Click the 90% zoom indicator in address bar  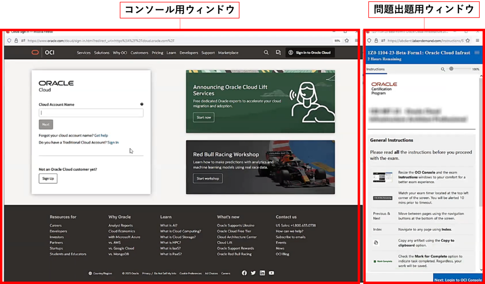click(x=337, y=41)
